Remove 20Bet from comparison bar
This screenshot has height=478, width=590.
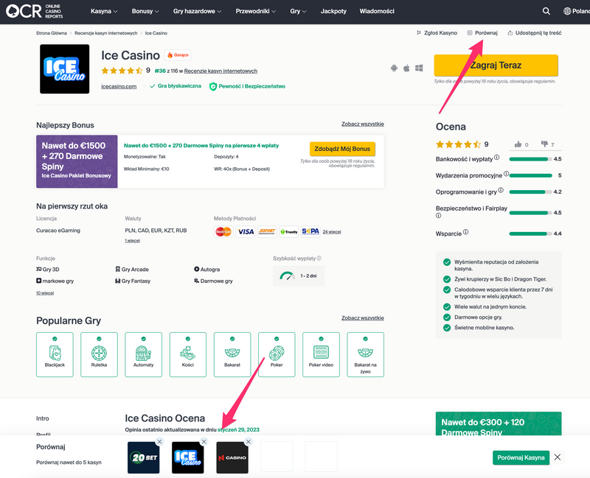coord(159,442)
